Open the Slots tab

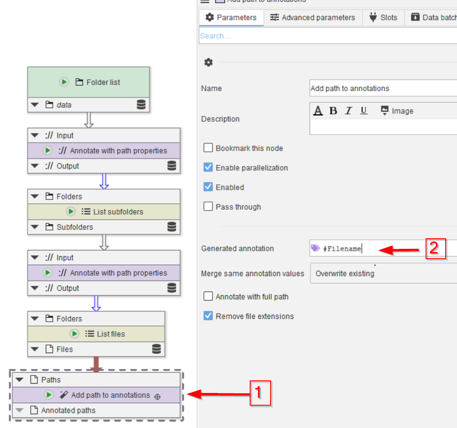coord(383,18)
